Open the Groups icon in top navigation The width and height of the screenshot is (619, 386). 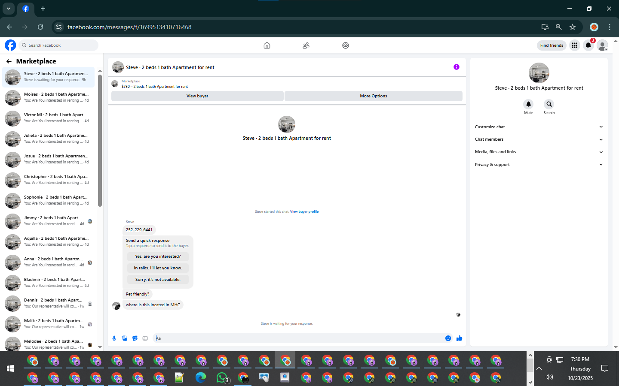pyautogui.click(x=346, y=45)
